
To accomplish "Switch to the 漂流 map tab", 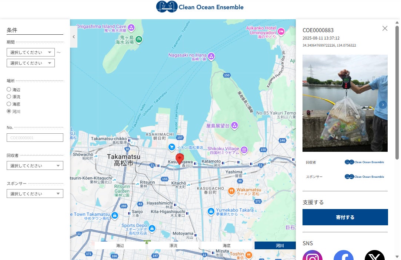I will point(173,246).
